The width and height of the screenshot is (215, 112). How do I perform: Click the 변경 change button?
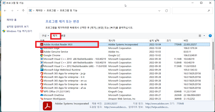tap(63, 36)
